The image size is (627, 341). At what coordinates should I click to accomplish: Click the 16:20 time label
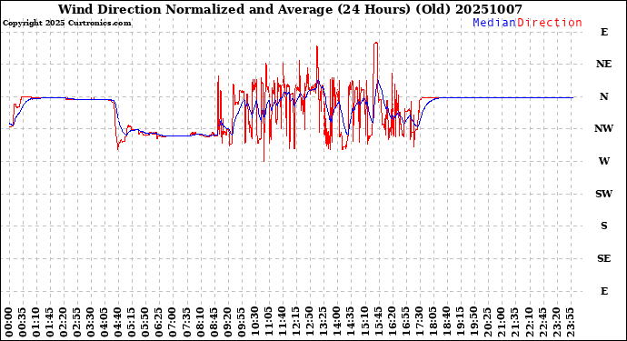click(x=392, y=322)
